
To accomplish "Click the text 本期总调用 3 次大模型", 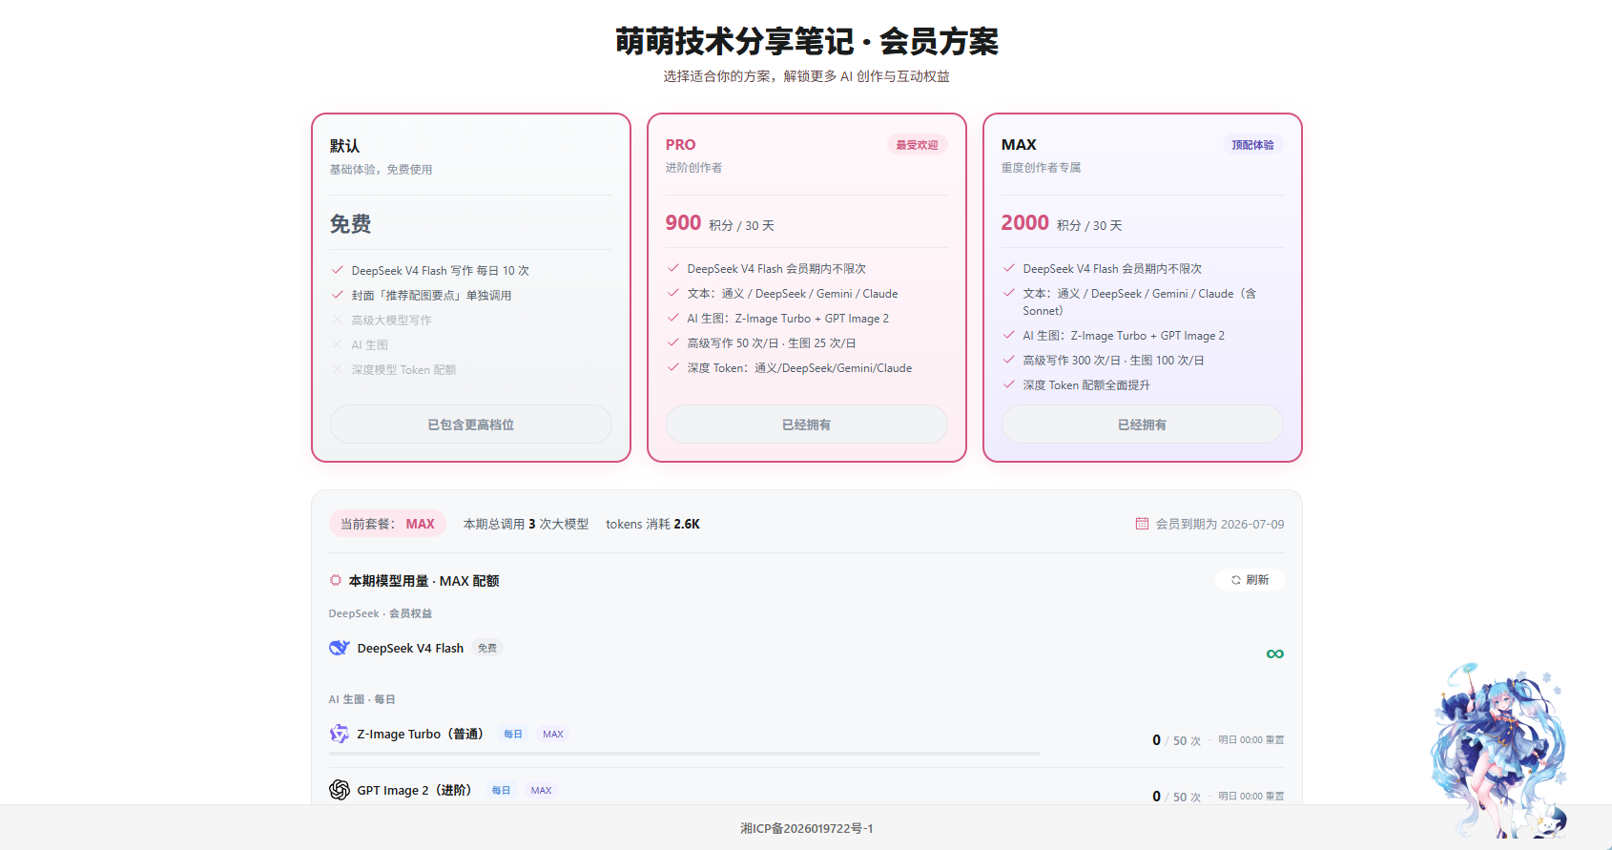I will (526, 524).
